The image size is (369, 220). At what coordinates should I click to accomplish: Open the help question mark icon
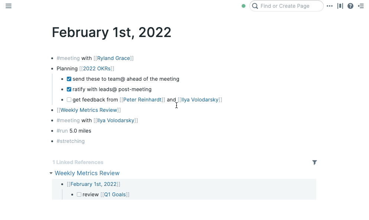pos(350,6)
